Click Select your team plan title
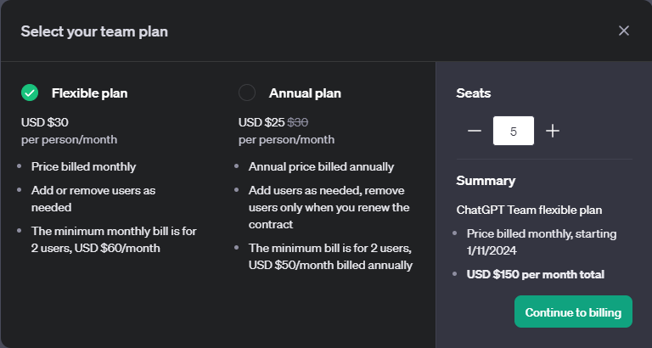 [x=94, y=31]
